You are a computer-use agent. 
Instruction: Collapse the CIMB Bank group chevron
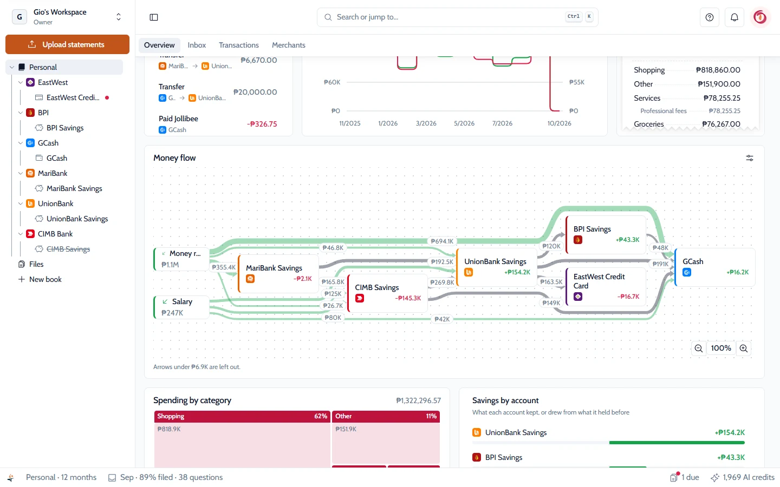21,234
